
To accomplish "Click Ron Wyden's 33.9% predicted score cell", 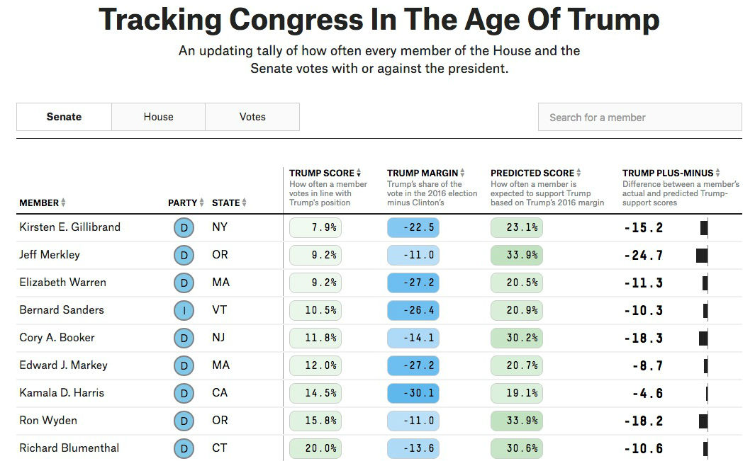I will (517, 421).
